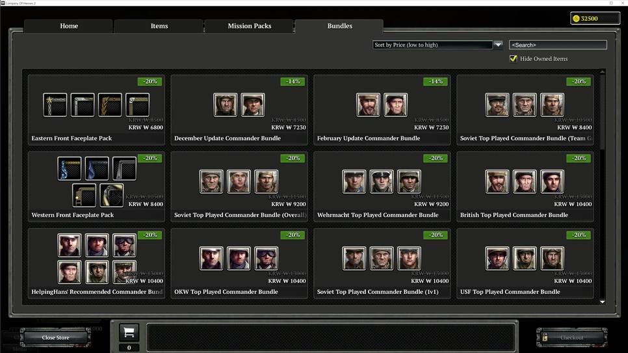Switch to the Home tab
The width and height of the screenshot is (628, 353).
coord(69,26)
